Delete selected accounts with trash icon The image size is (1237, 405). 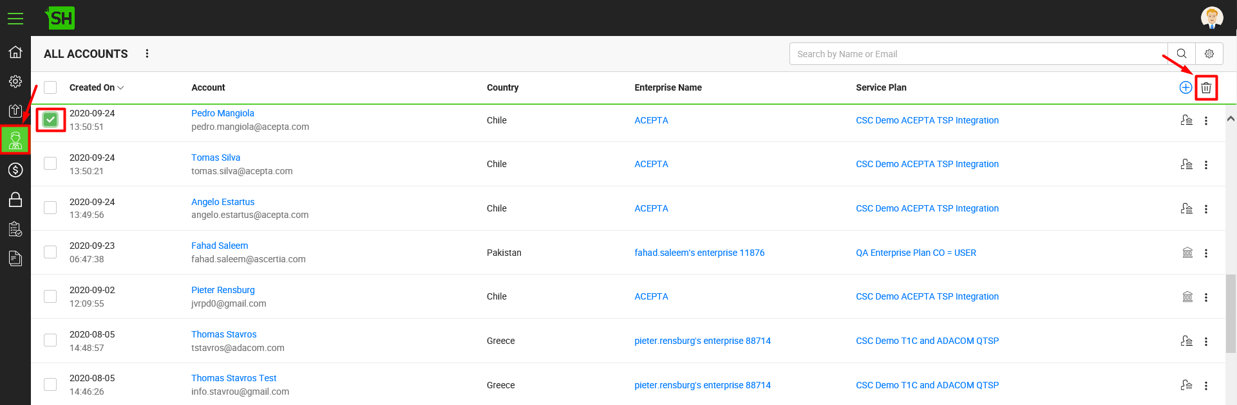[1206, 87]
